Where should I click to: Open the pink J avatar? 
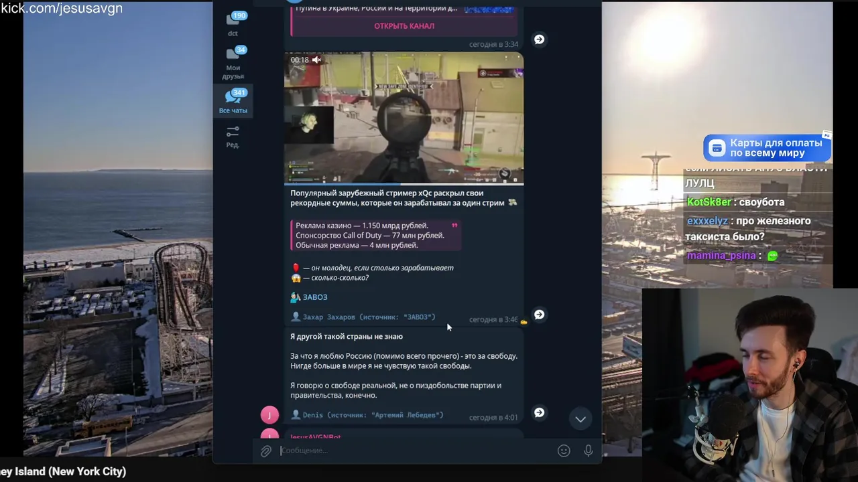click(269, 415)
